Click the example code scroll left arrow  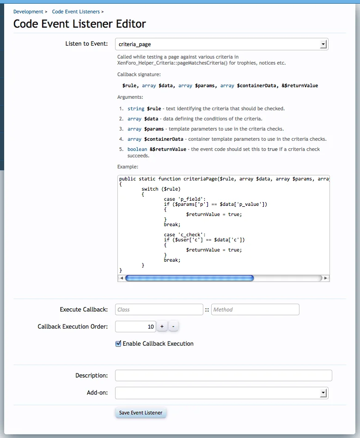122,278
